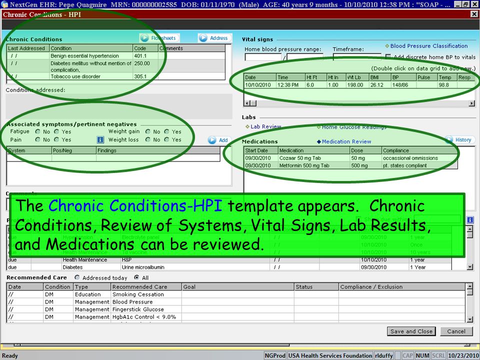The image size is (480, 360).
Task: Select the Metformin 500 mg Tab medication
Action: pyautogui.click(x=350, y=165)
